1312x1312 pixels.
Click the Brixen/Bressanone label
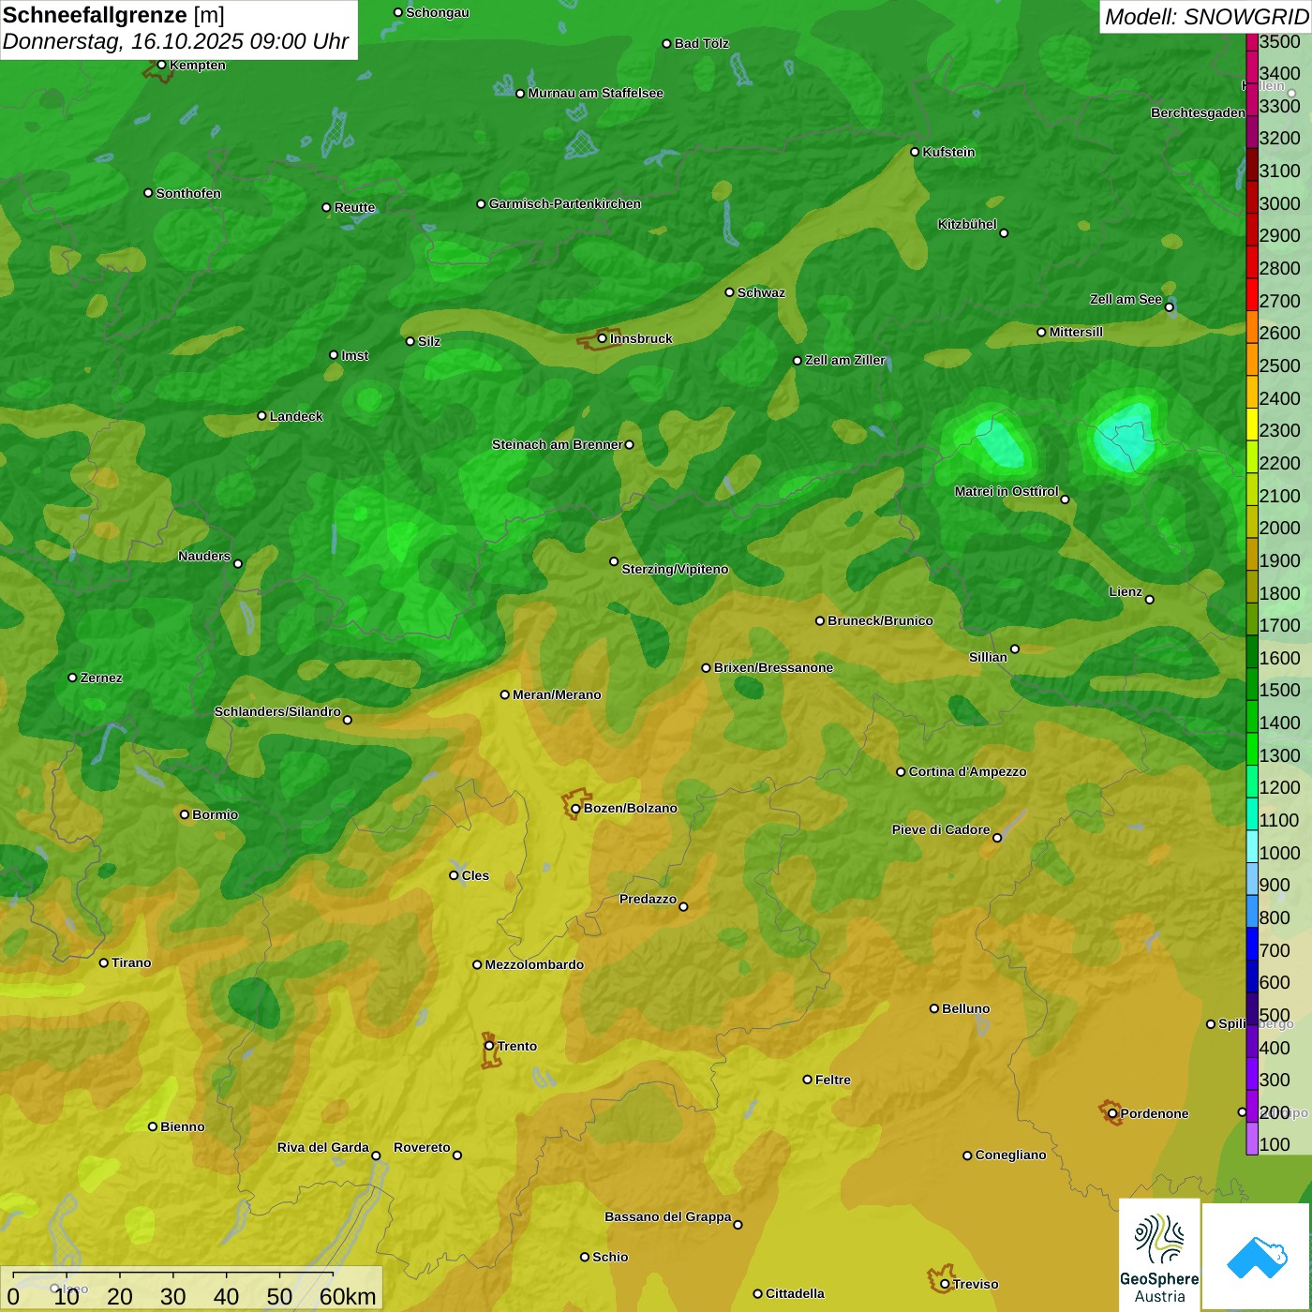click(773, 667)
